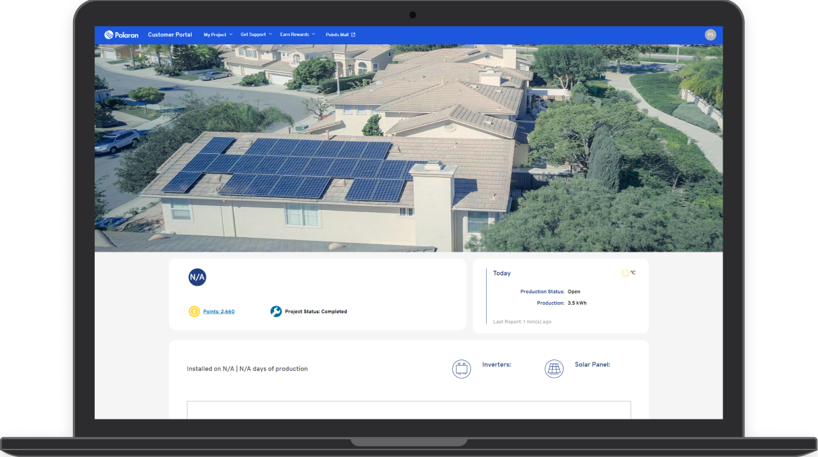This screenshot has height=457, width=818.
Task: Expand the Earn Rewards dropdown
Action: tap(297, 35)
